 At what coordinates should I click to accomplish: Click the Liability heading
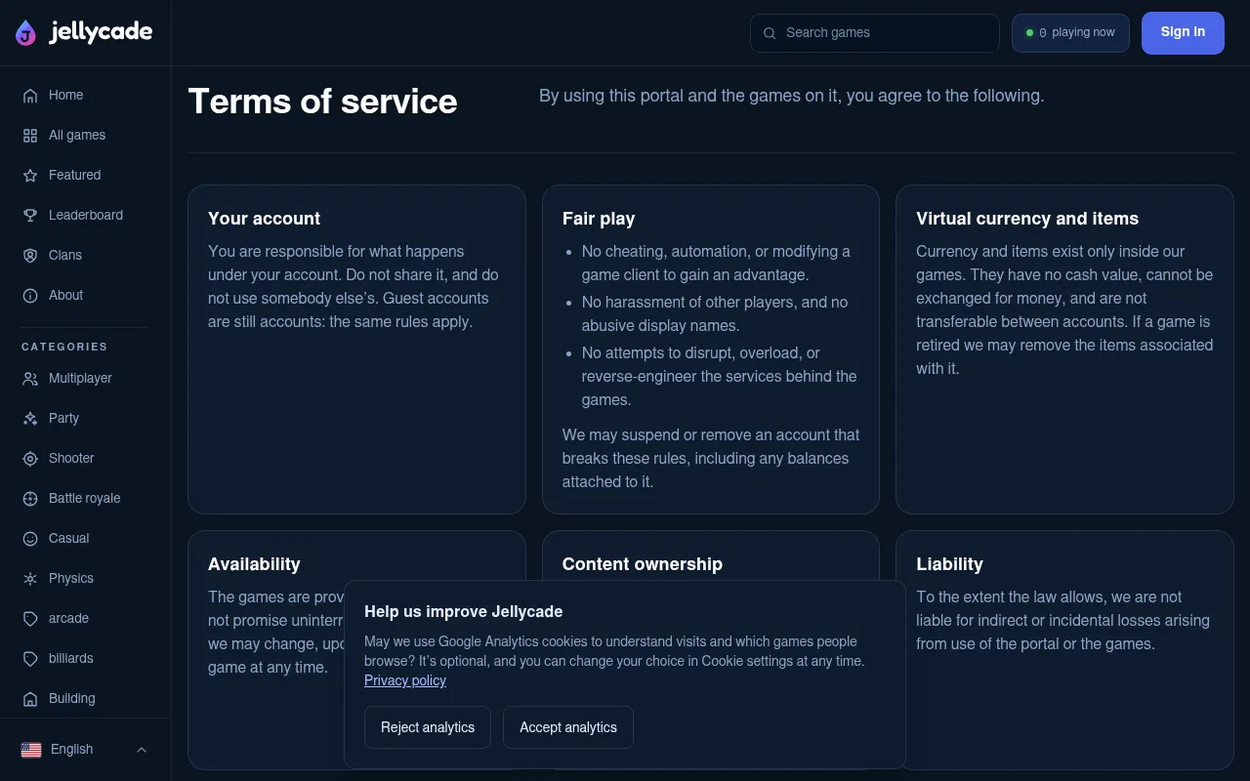click(949, 564)
